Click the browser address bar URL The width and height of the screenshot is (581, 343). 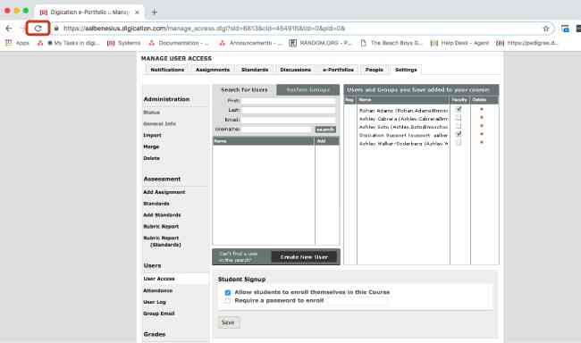point(204,29)
